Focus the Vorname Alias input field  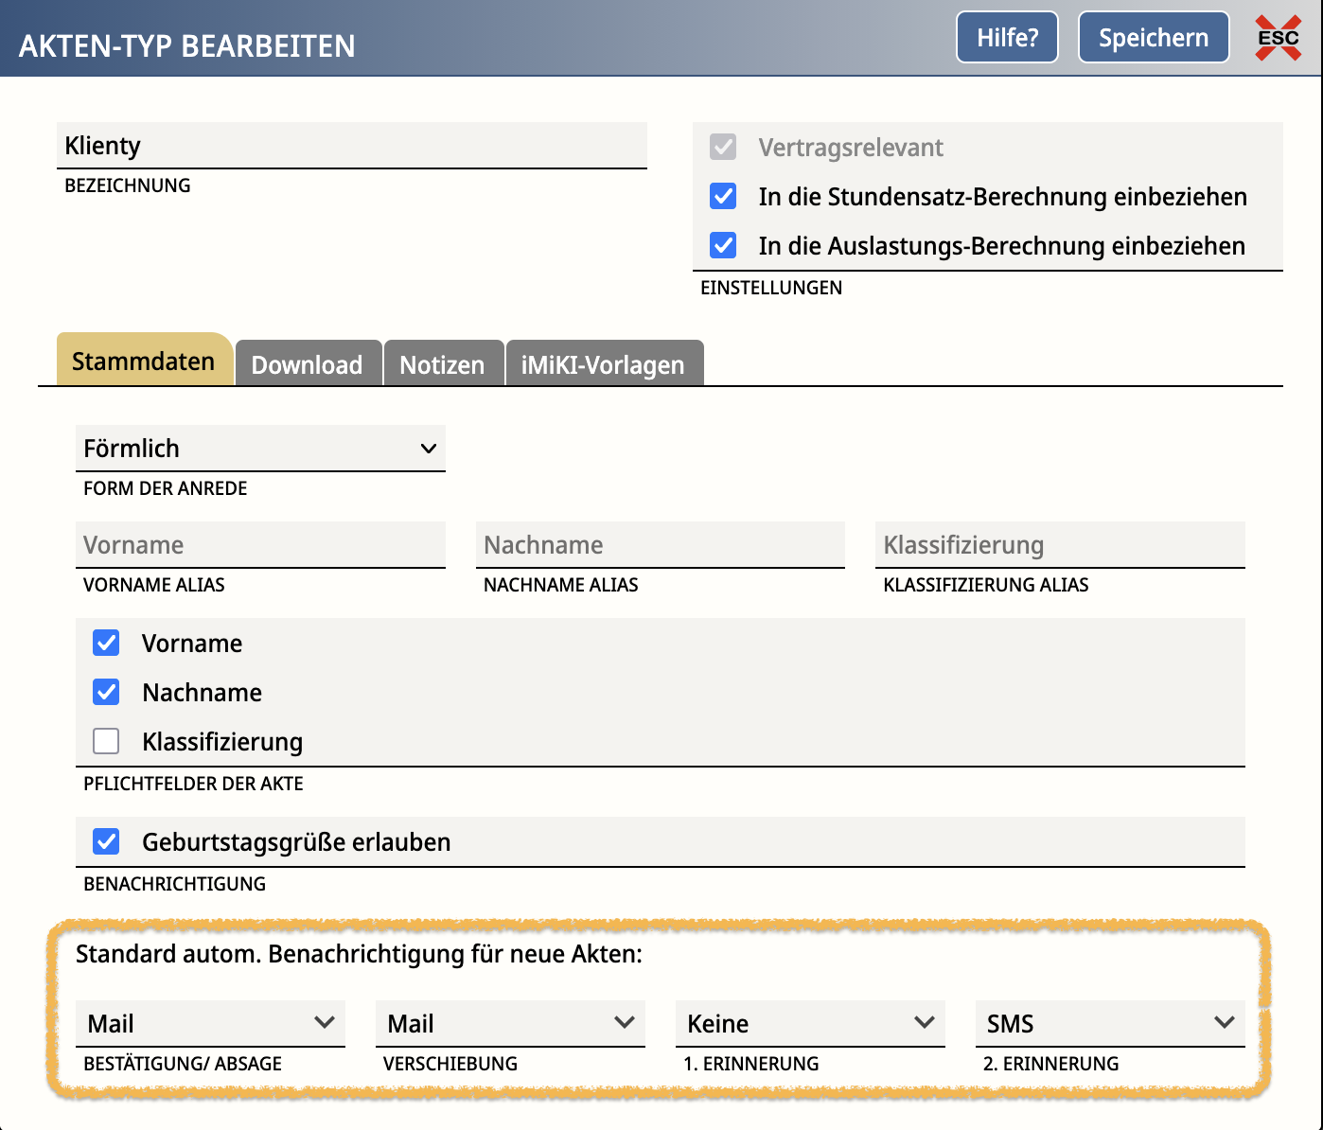tap(260, 545)
